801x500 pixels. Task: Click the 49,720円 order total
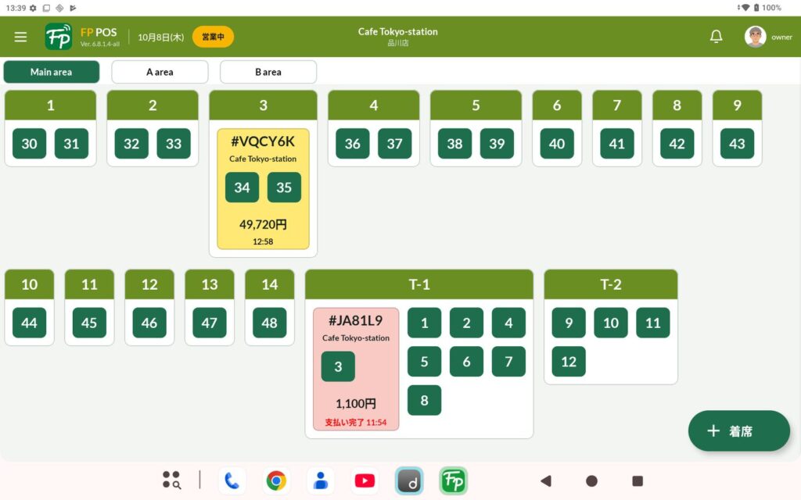263,224
